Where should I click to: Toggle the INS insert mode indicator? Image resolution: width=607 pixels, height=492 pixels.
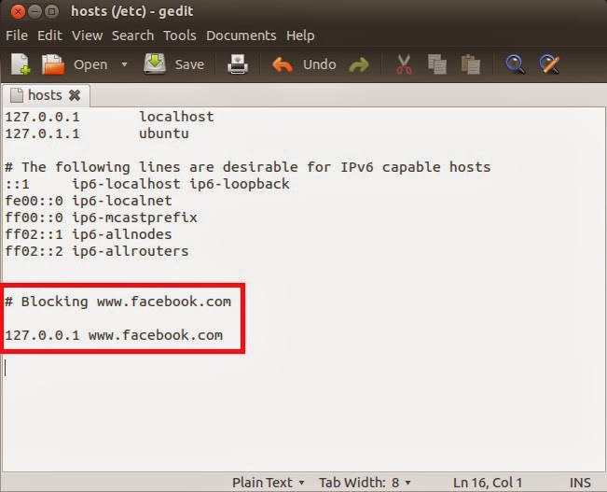pos(580,483)
